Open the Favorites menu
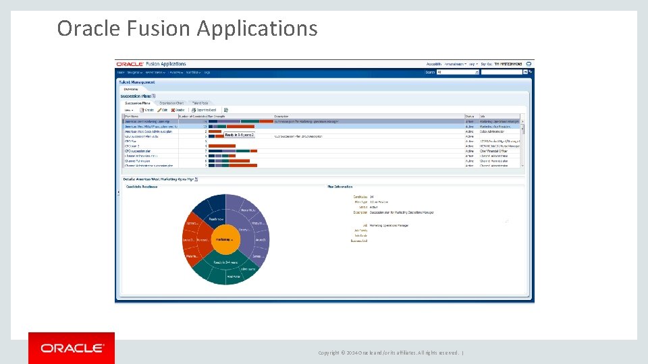The width and height of the screenshot is (648, 364). 176,72
